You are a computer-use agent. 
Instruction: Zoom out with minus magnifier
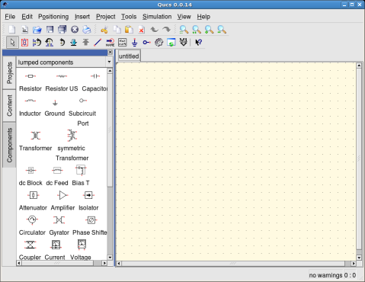point(222,30)
